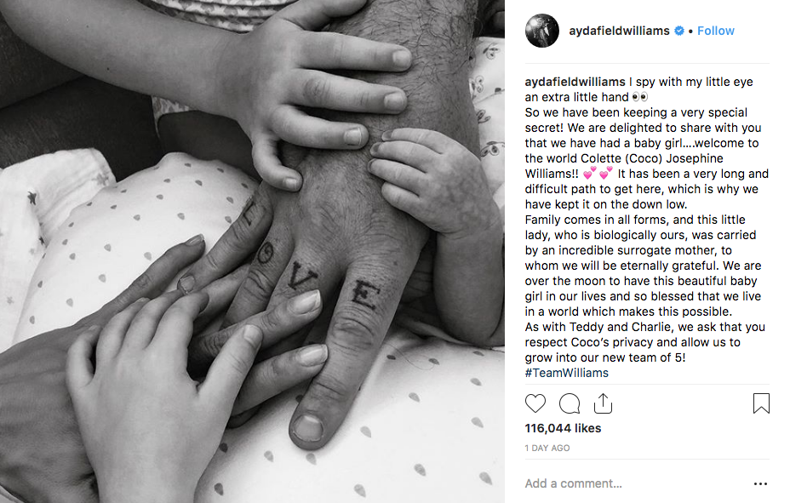This screenshot has width=790, height=503.
Task: Open the three-dot more options menu
Action: [760, 483]
